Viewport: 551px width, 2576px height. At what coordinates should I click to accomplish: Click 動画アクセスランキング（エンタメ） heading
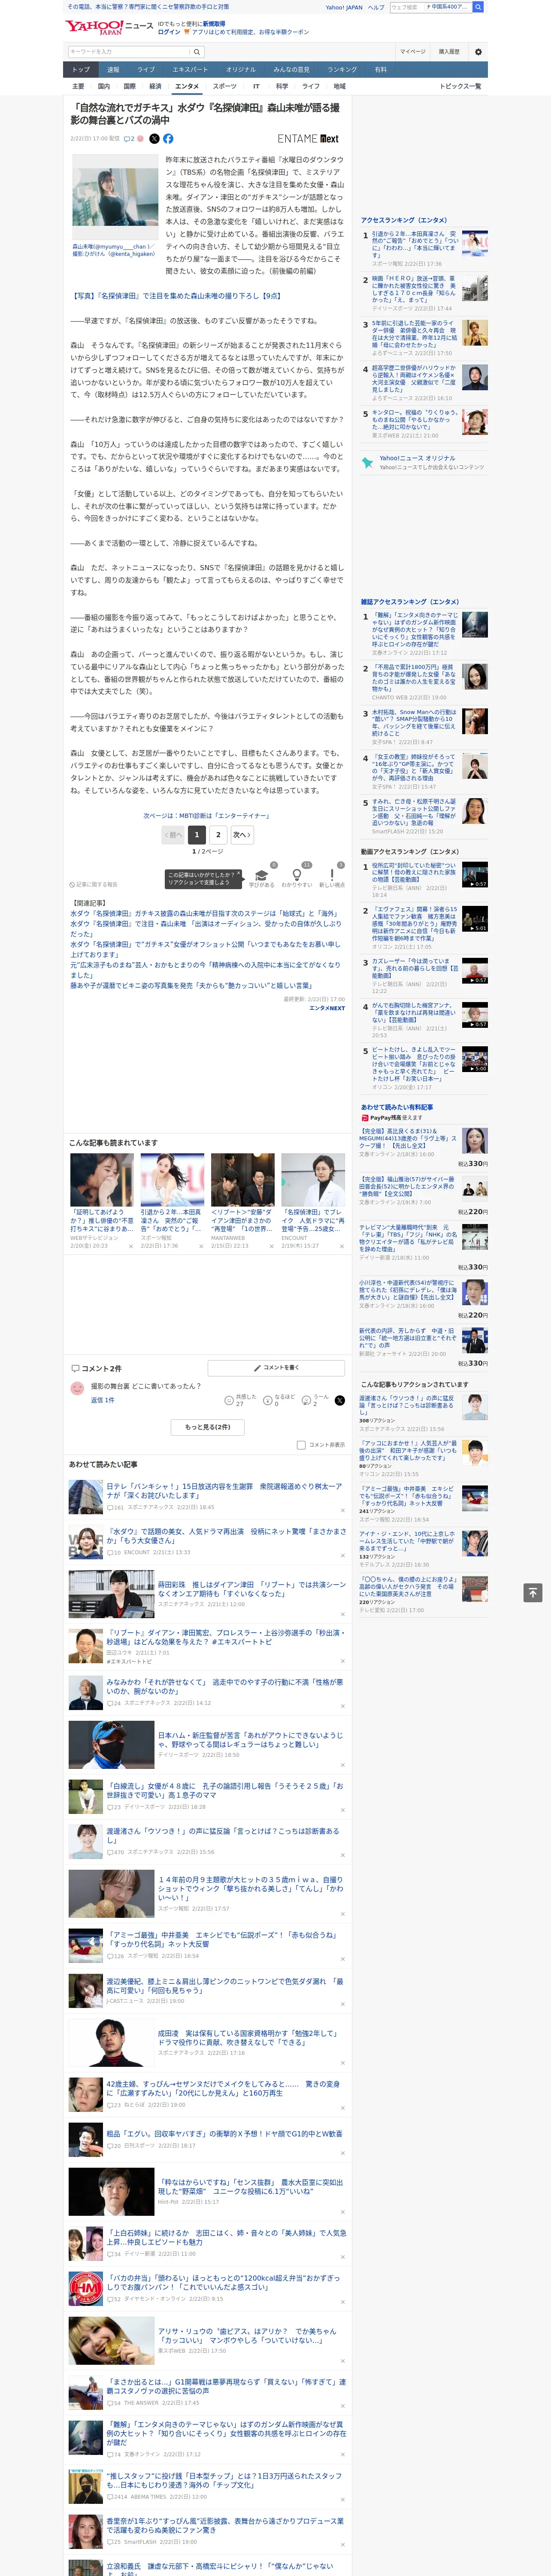410,852
